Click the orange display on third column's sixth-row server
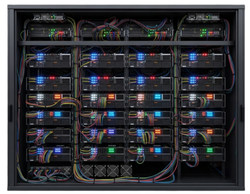 (x=158, y=131)
